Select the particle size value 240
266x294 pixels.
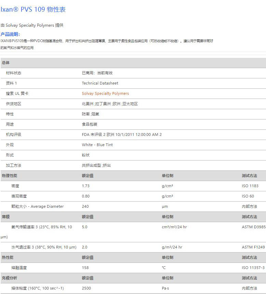(x=85, y=206)
